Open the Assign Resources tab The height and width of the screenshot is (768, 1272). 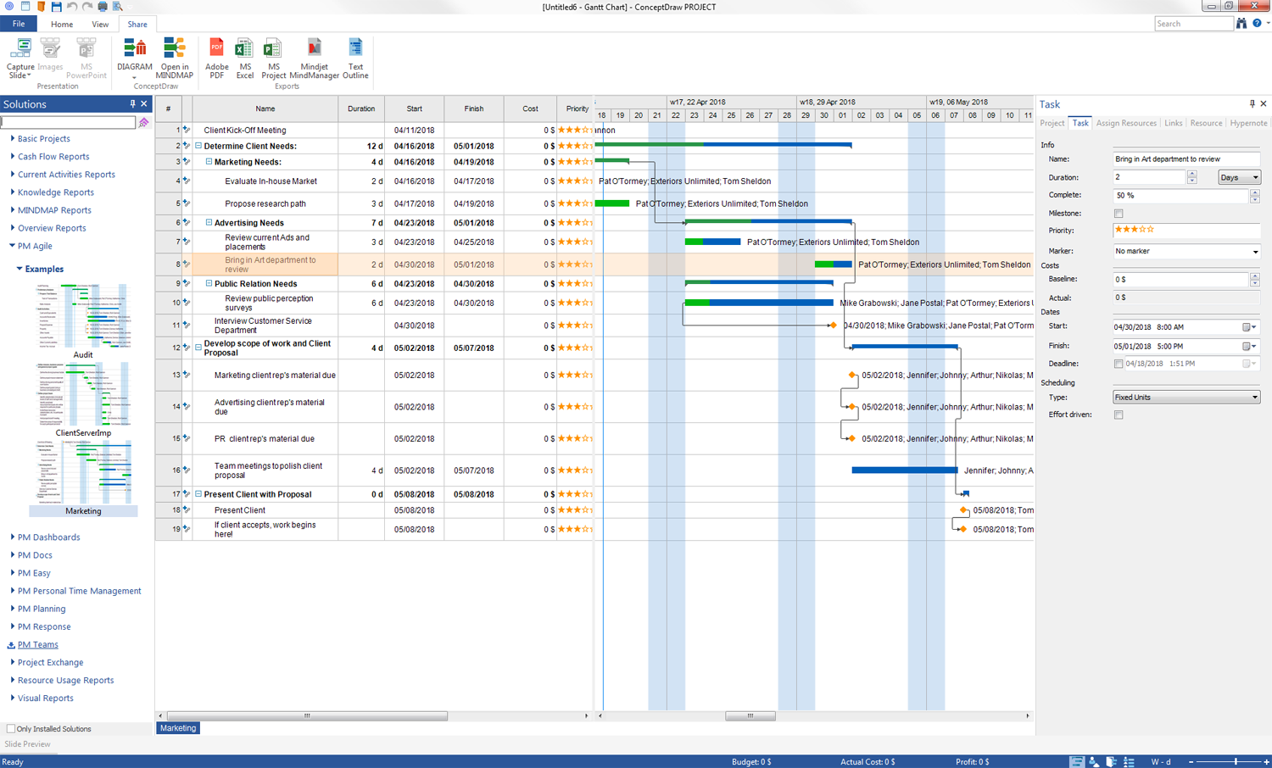click(x=1125, y=124)
